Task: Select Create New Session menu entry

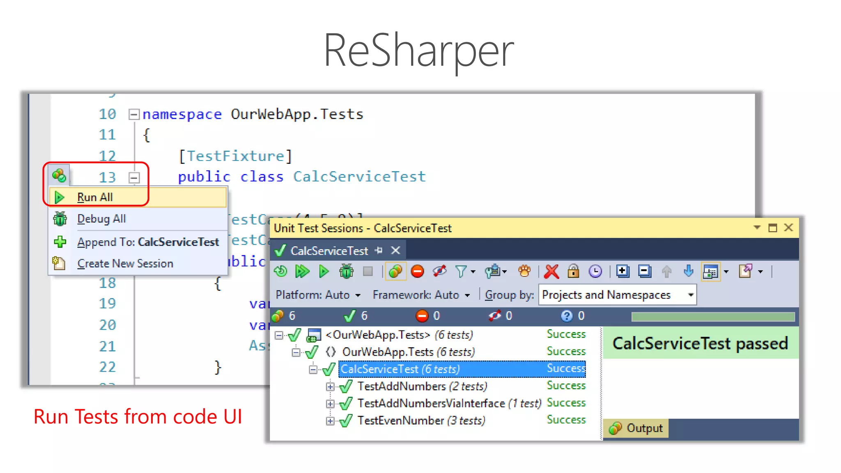Action: (138, 263)
